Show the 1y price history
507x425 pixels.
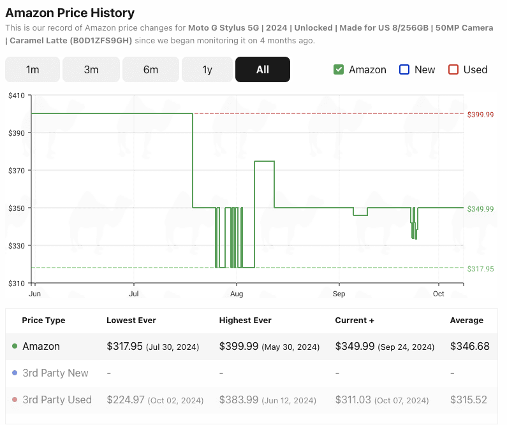click(x=207, y=69)
